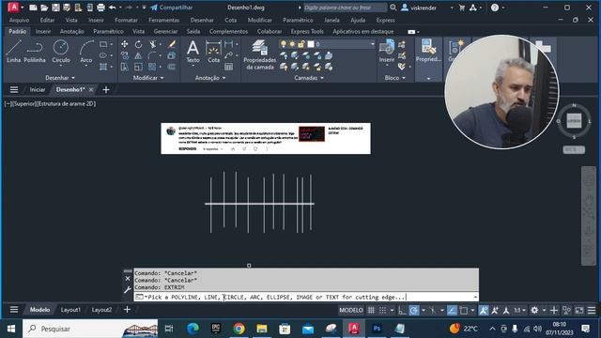The width and height of the screenshot is (601, 338).
Task: Select the Polilinha tool
Action: (x=35, y=52)
